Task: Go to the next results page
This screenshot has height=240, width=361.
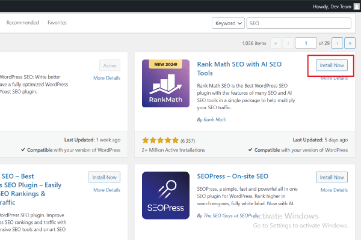Action: point(338,43)
